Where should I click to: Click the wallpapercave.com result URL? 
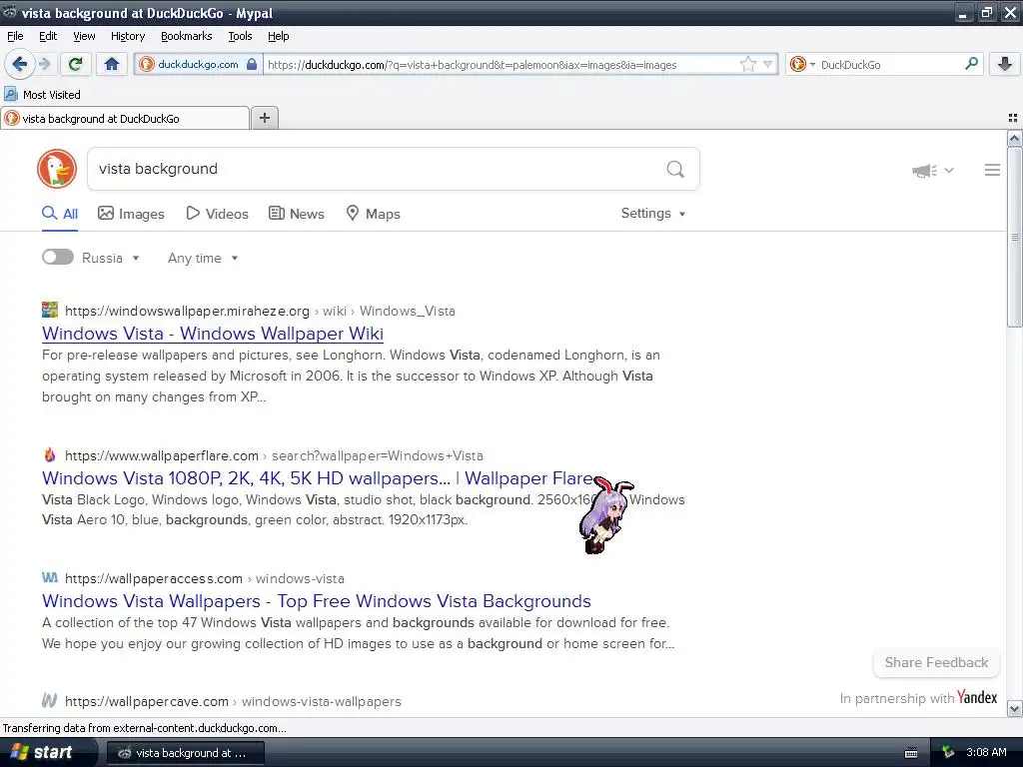point(147,702)
